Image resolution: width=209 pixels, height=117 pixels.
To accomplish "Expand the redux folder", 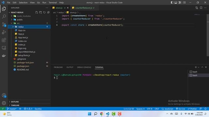I will tap(13, 27).
